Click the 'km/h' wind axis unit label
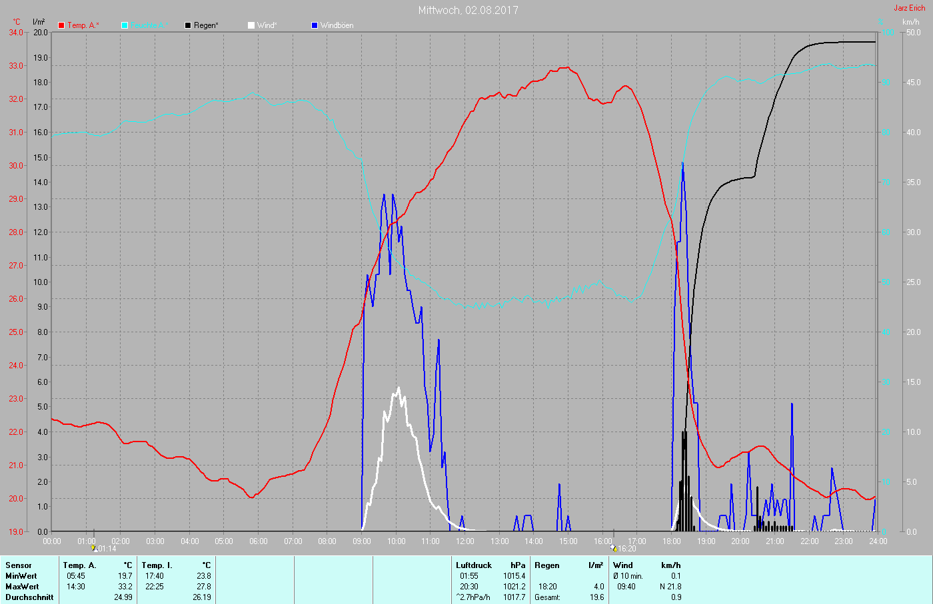 coord(911,22)
